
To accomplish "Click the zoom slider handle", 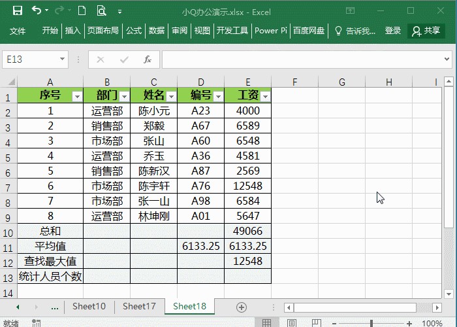I will coord(371,323).
